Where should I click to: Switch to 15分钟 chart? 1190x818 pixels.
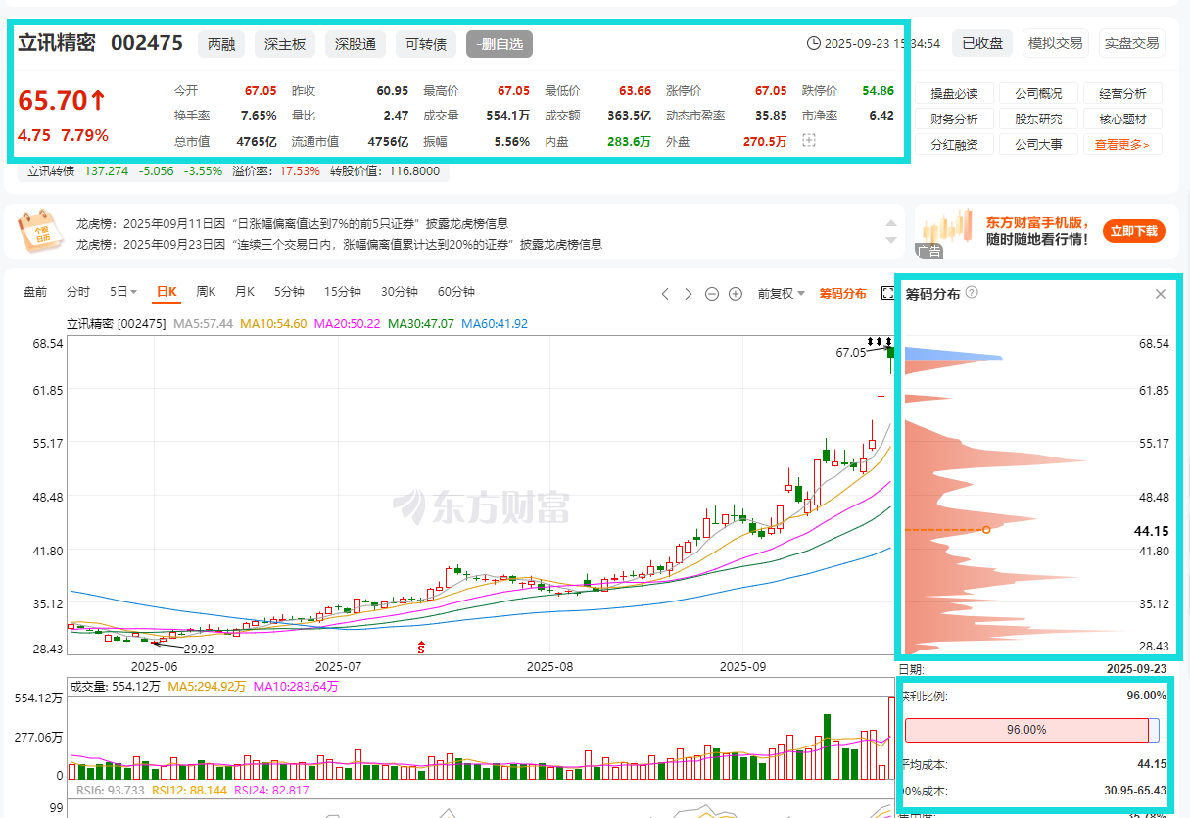[343, 292]
